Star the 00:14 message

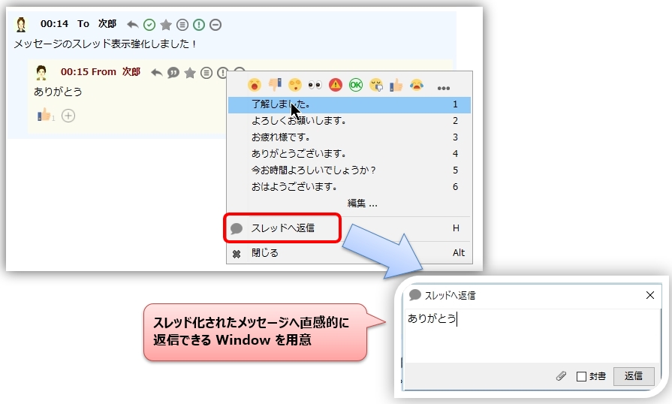coord(166,25)
